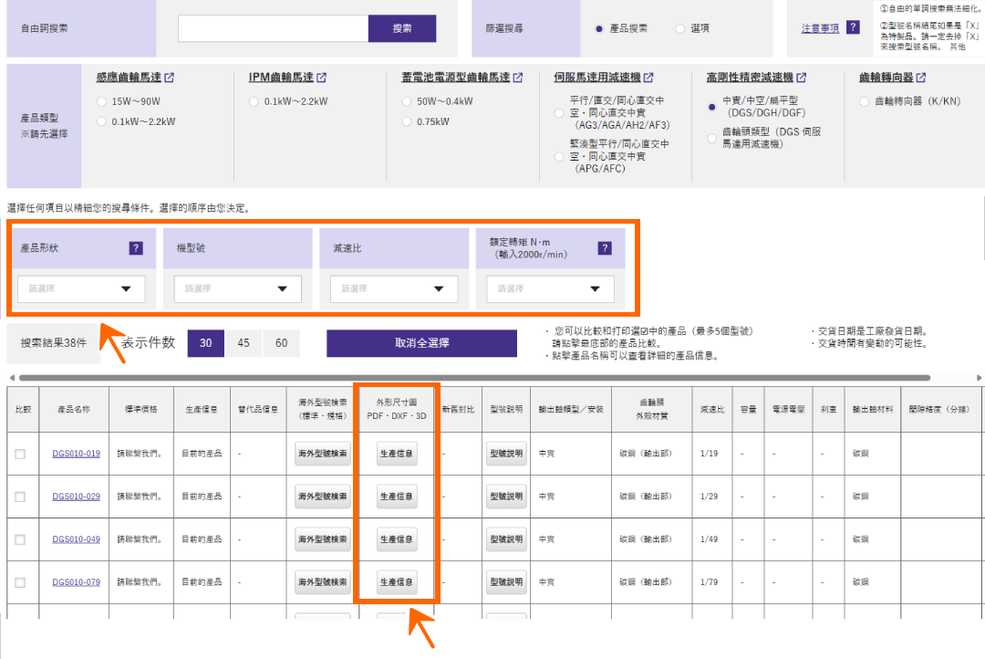The width and height of the screenshot is (985, 659).
Task: Open help icon in 額定轉矩 N·m header
Action: [x=605, y=247]
